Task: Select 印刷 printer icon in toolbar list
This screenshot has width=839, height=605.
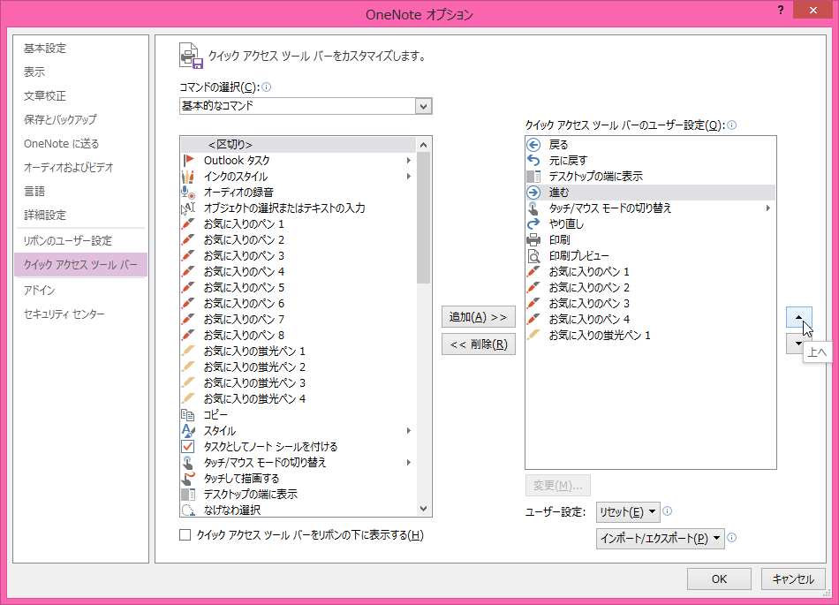Action: pyautogui.click(x=533, y=239)
